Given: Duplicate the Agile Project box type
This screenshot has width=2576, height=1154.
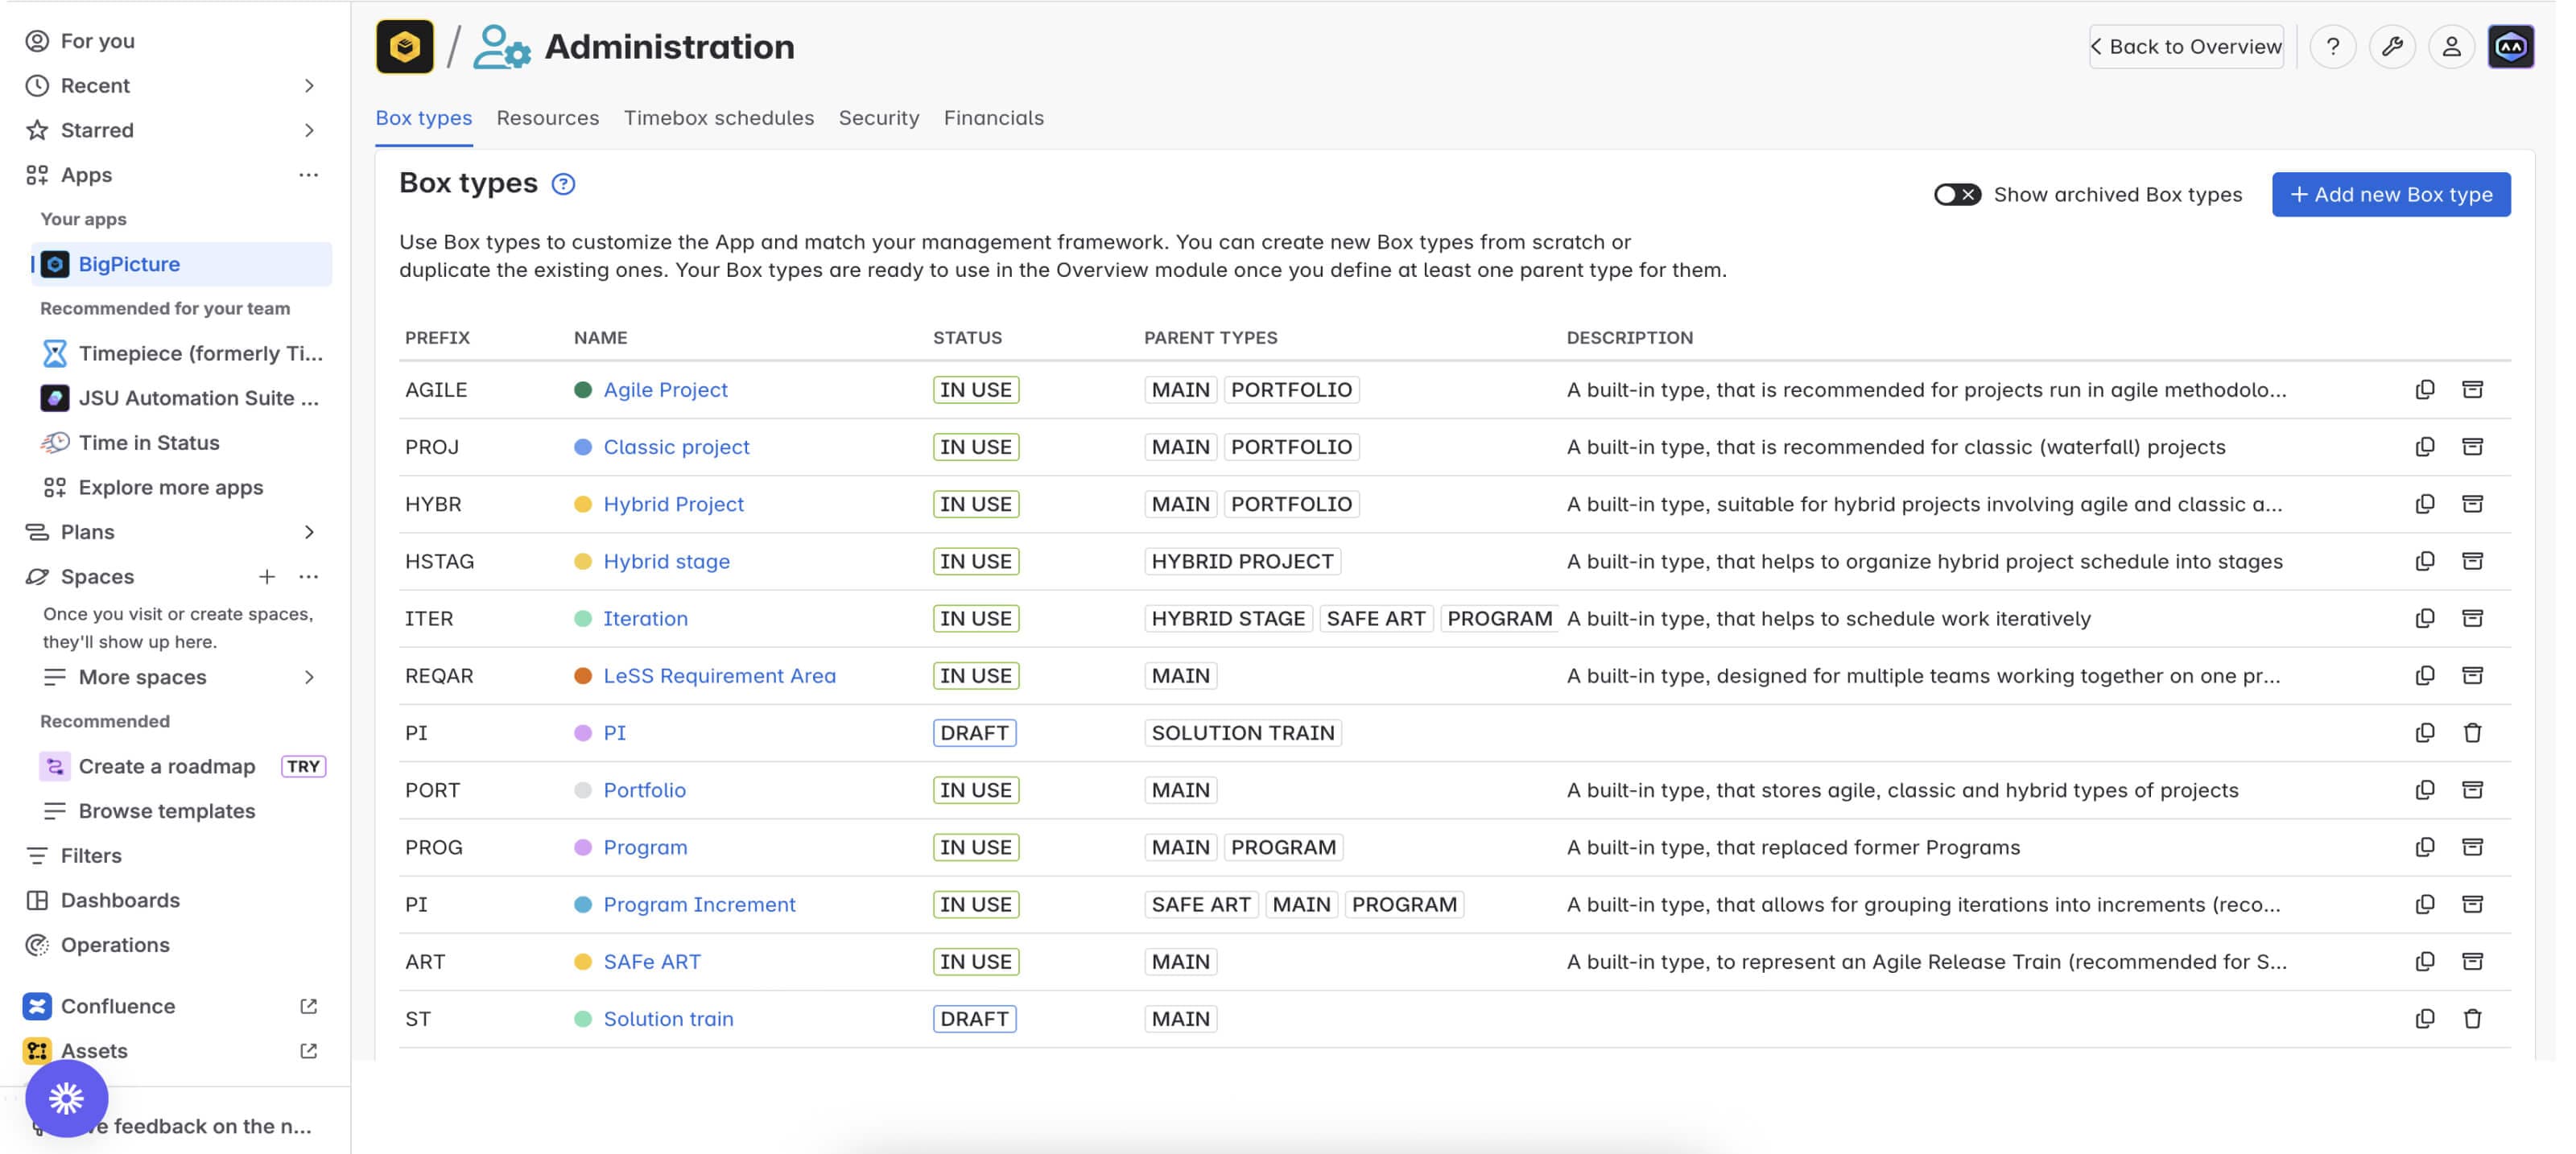Looking at the screenshot, I should point(2425,390).
